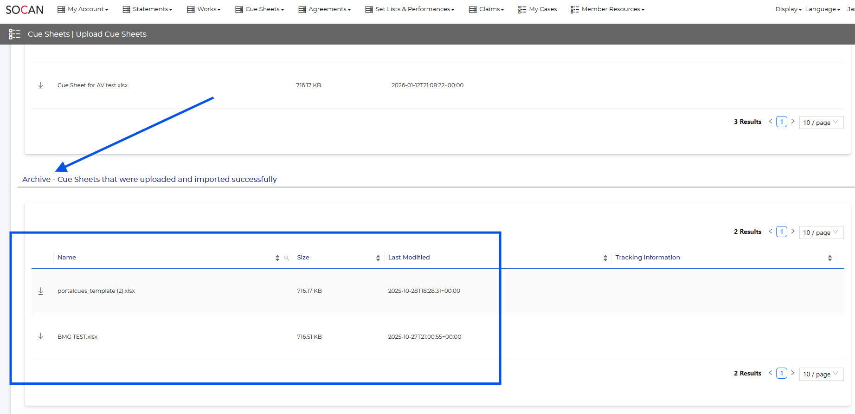Screen dimensions: 855x414
Task: Sort archive table by Name column arrows
Action: click(x=277, y=258)
